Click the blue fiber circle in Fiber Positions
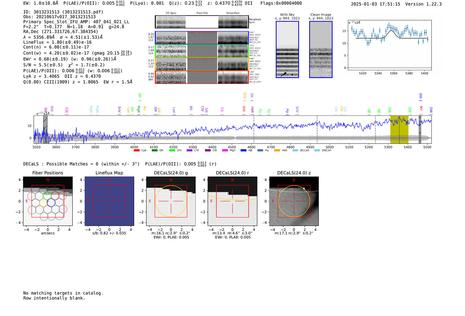Screen dimensions: 465x316 click(51, 203)
